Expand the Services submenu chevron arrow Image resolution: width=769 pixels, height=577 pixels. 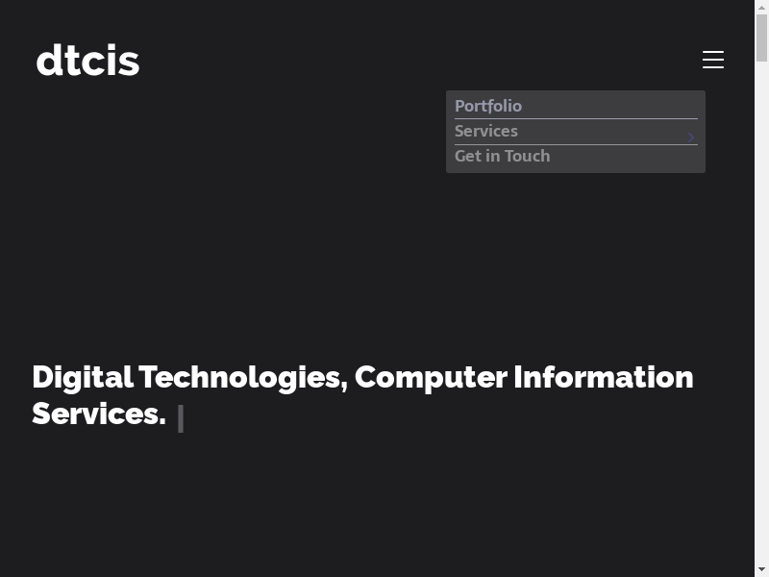[691, 138]
